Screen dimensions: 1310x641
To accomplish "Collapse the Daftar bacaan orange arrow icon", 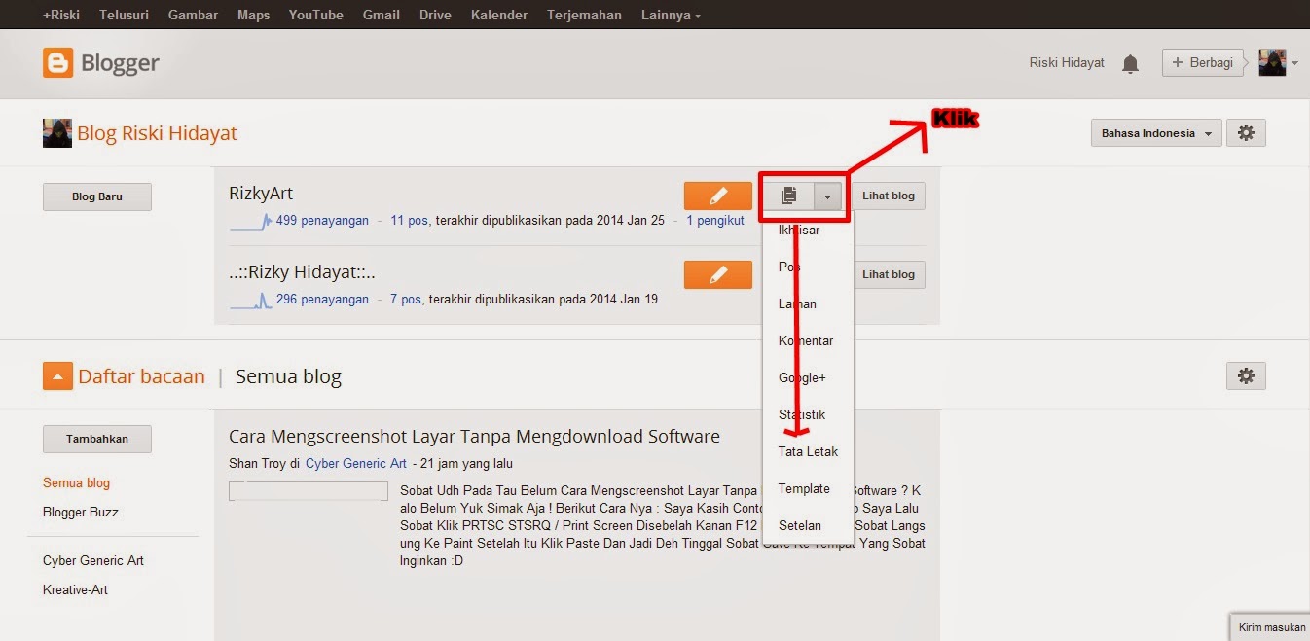I will 58,375.
